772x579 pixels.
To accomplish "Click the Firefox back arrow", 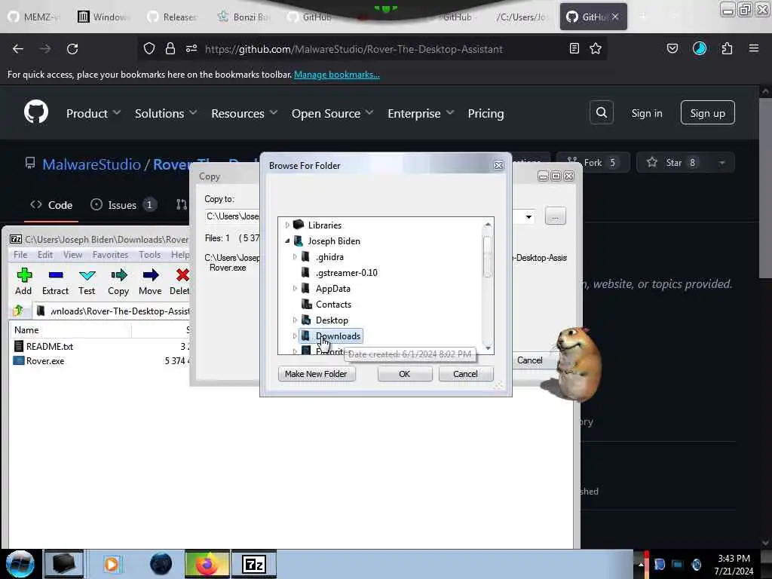I will pos(18,49).
